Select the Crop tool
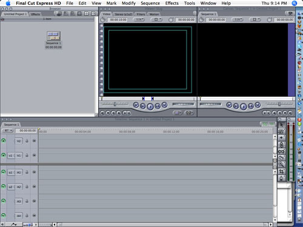The image size is (303, 227). tap(282, 171)
